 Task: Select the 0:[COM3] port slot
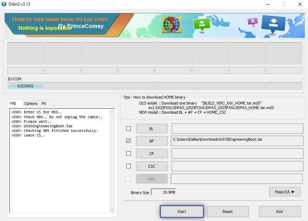25,86
